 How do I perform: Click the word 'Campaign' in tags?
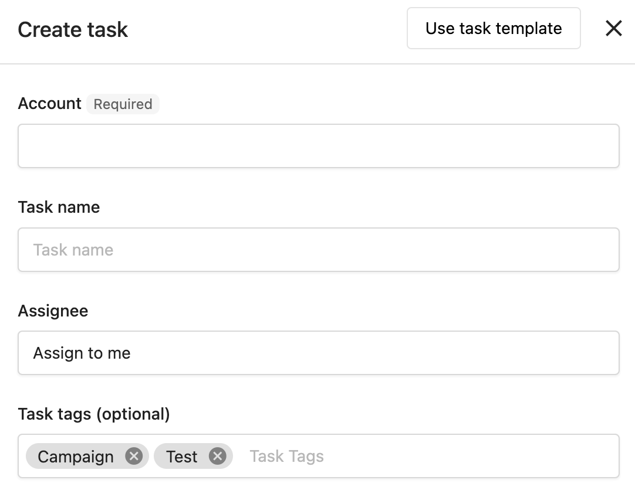pos(76,457)
